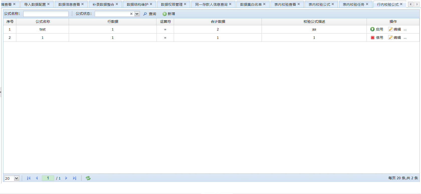The width and height of the screenshot is (421, 194).
Task: Click the 公式名称 input field
Action: click(x=46, y=14)
